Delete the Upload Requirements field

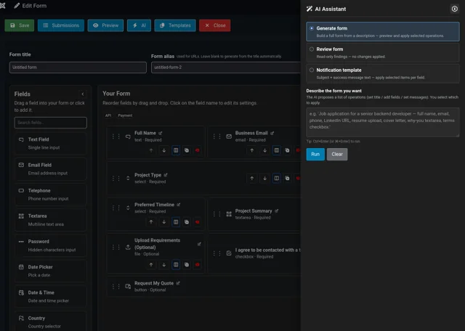197,265
